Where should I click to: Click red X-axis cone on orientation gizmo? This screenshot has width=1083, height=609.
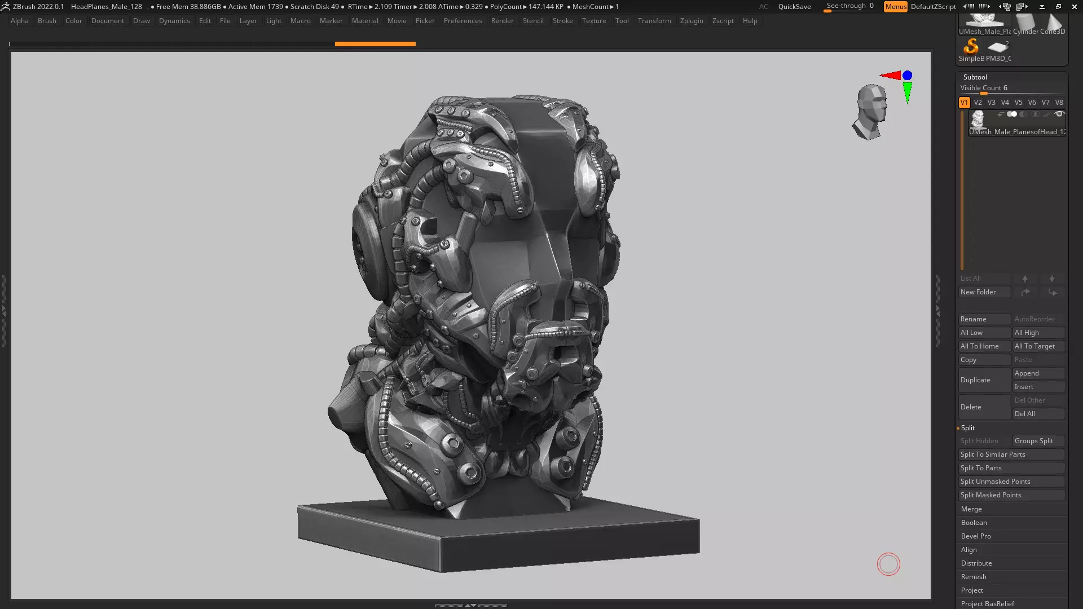point(891,76)
